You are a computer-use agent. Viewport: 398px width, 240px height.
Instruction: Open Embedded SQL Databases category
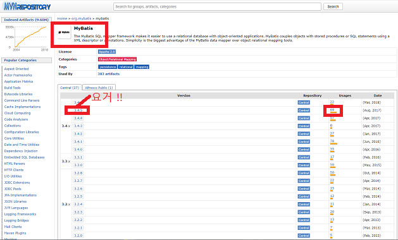[x=25, y=157]
